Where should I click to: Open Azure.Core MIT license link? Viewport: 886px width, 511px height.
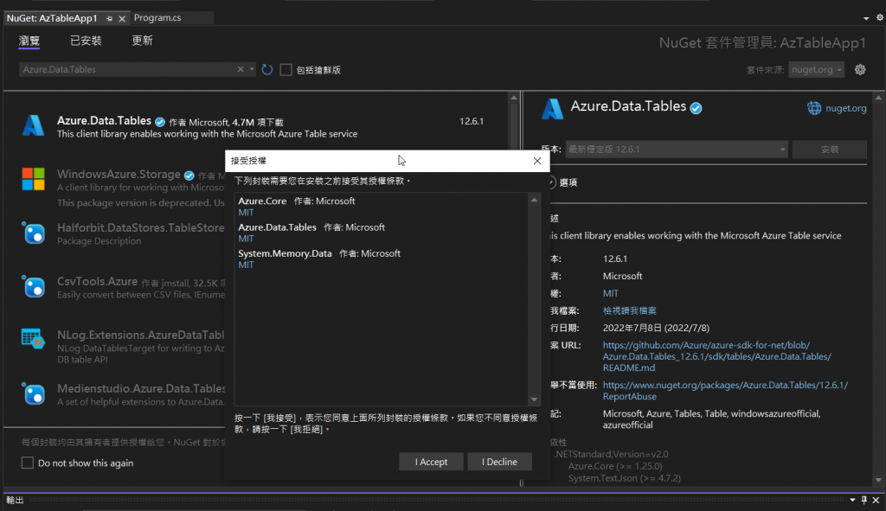pos(246,213)
